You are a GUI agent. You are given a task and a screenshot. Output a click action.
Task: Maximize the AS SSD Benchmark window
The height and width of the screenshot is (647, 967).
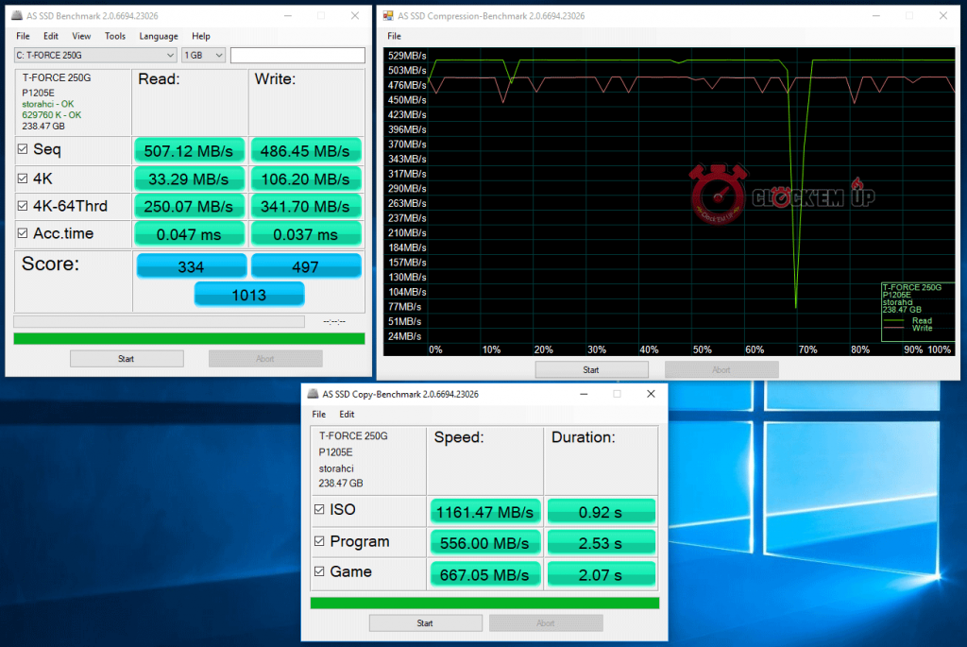320,16
